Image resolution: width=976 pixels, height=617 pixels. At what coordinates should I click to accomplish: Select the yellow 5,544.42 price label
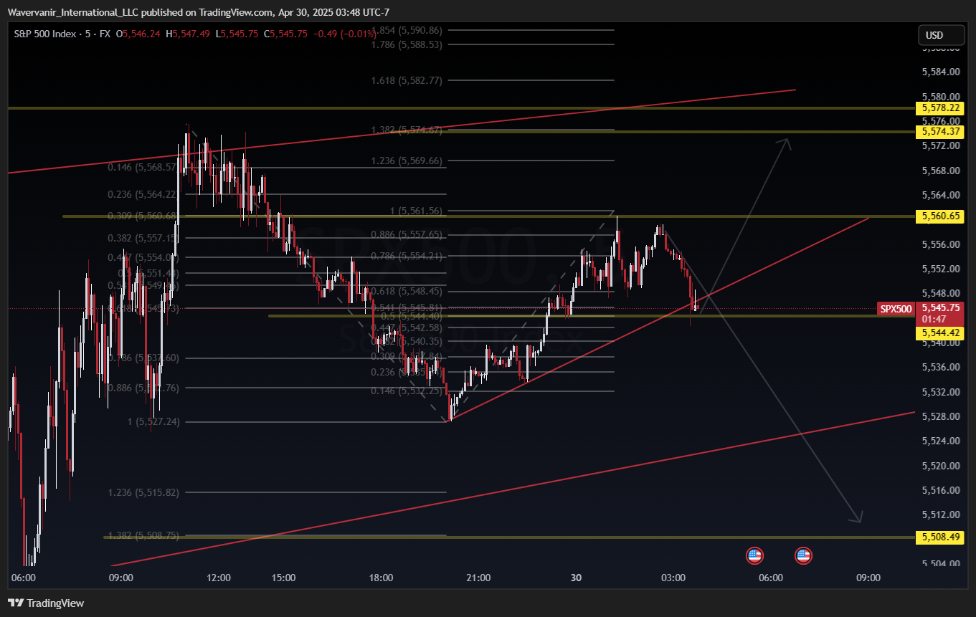940,333
